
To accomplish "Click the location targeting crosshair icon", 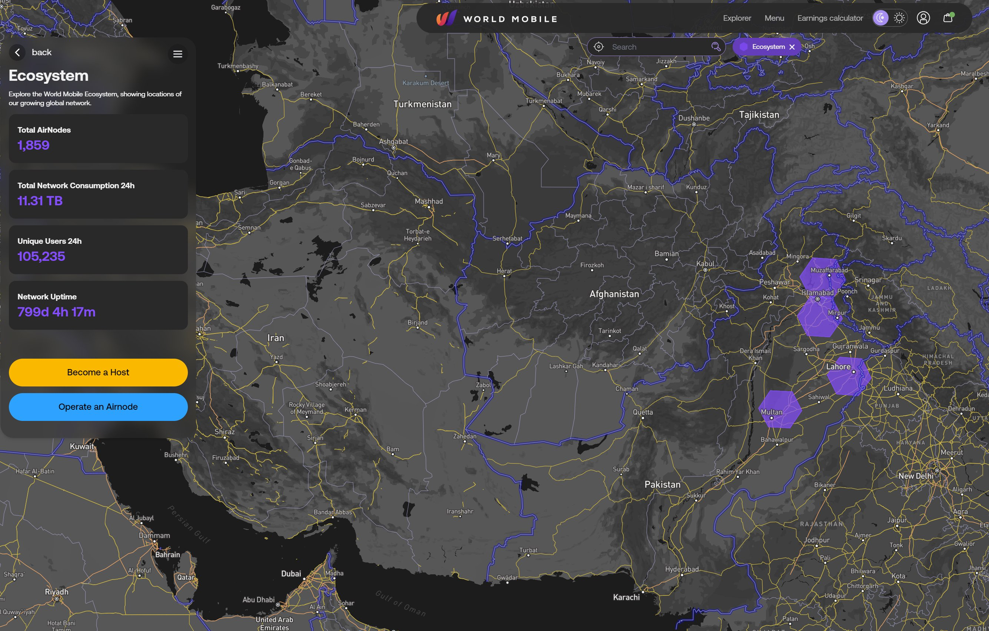I will [599, 47].
